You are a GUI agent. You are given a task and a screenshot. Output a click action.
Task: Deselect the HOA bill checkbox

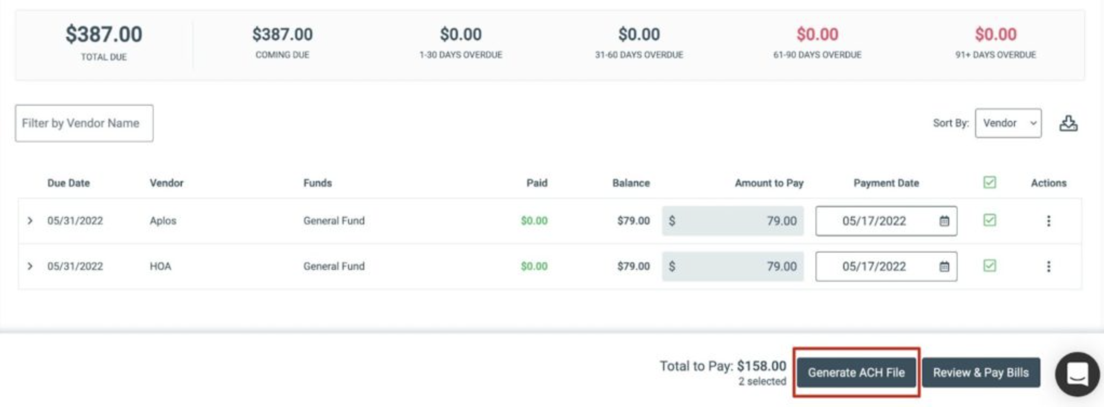click(x=990, y=266)
